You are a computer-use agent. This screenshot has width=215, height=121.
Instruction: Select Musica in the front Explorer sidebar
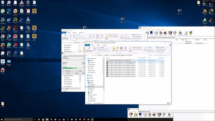(x=91, y=91)
